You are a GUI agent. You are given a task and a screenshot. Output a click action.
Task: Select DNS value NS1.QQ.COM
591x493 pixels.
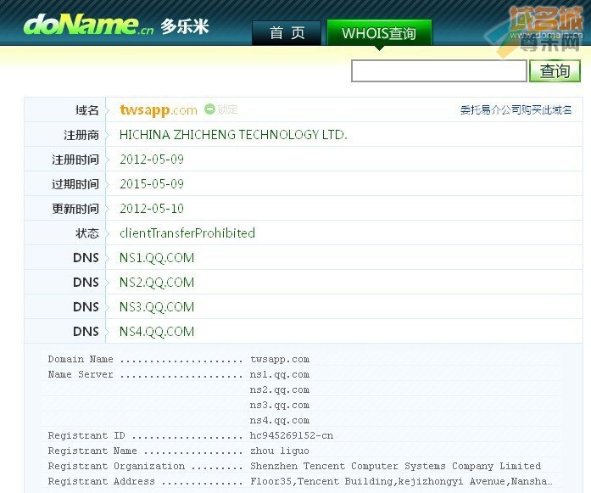[x=157, y=258]
